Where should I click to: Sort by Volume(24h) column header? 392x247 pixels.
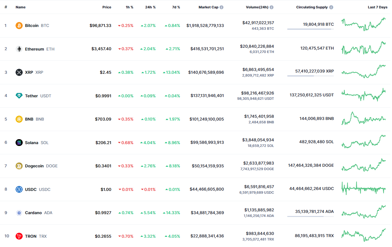pyautogui.click(x=257, y=7)
